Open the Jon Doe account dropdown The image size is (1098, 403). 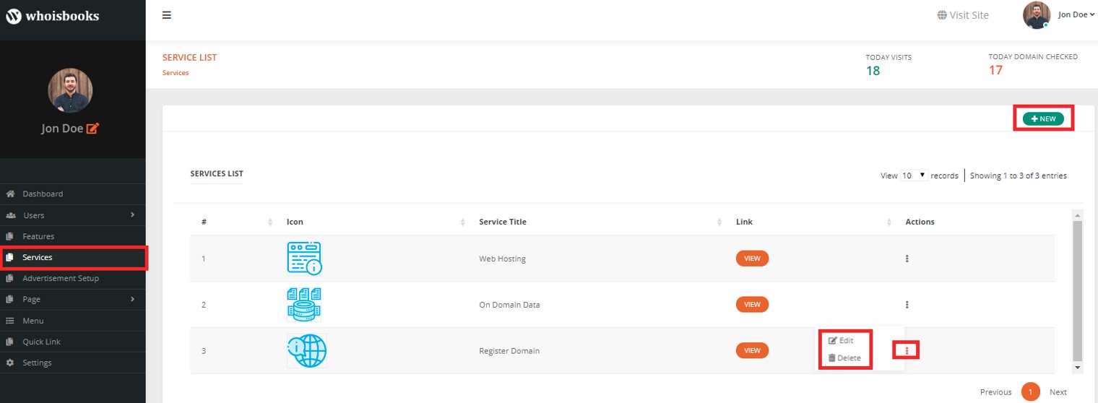1076,14
